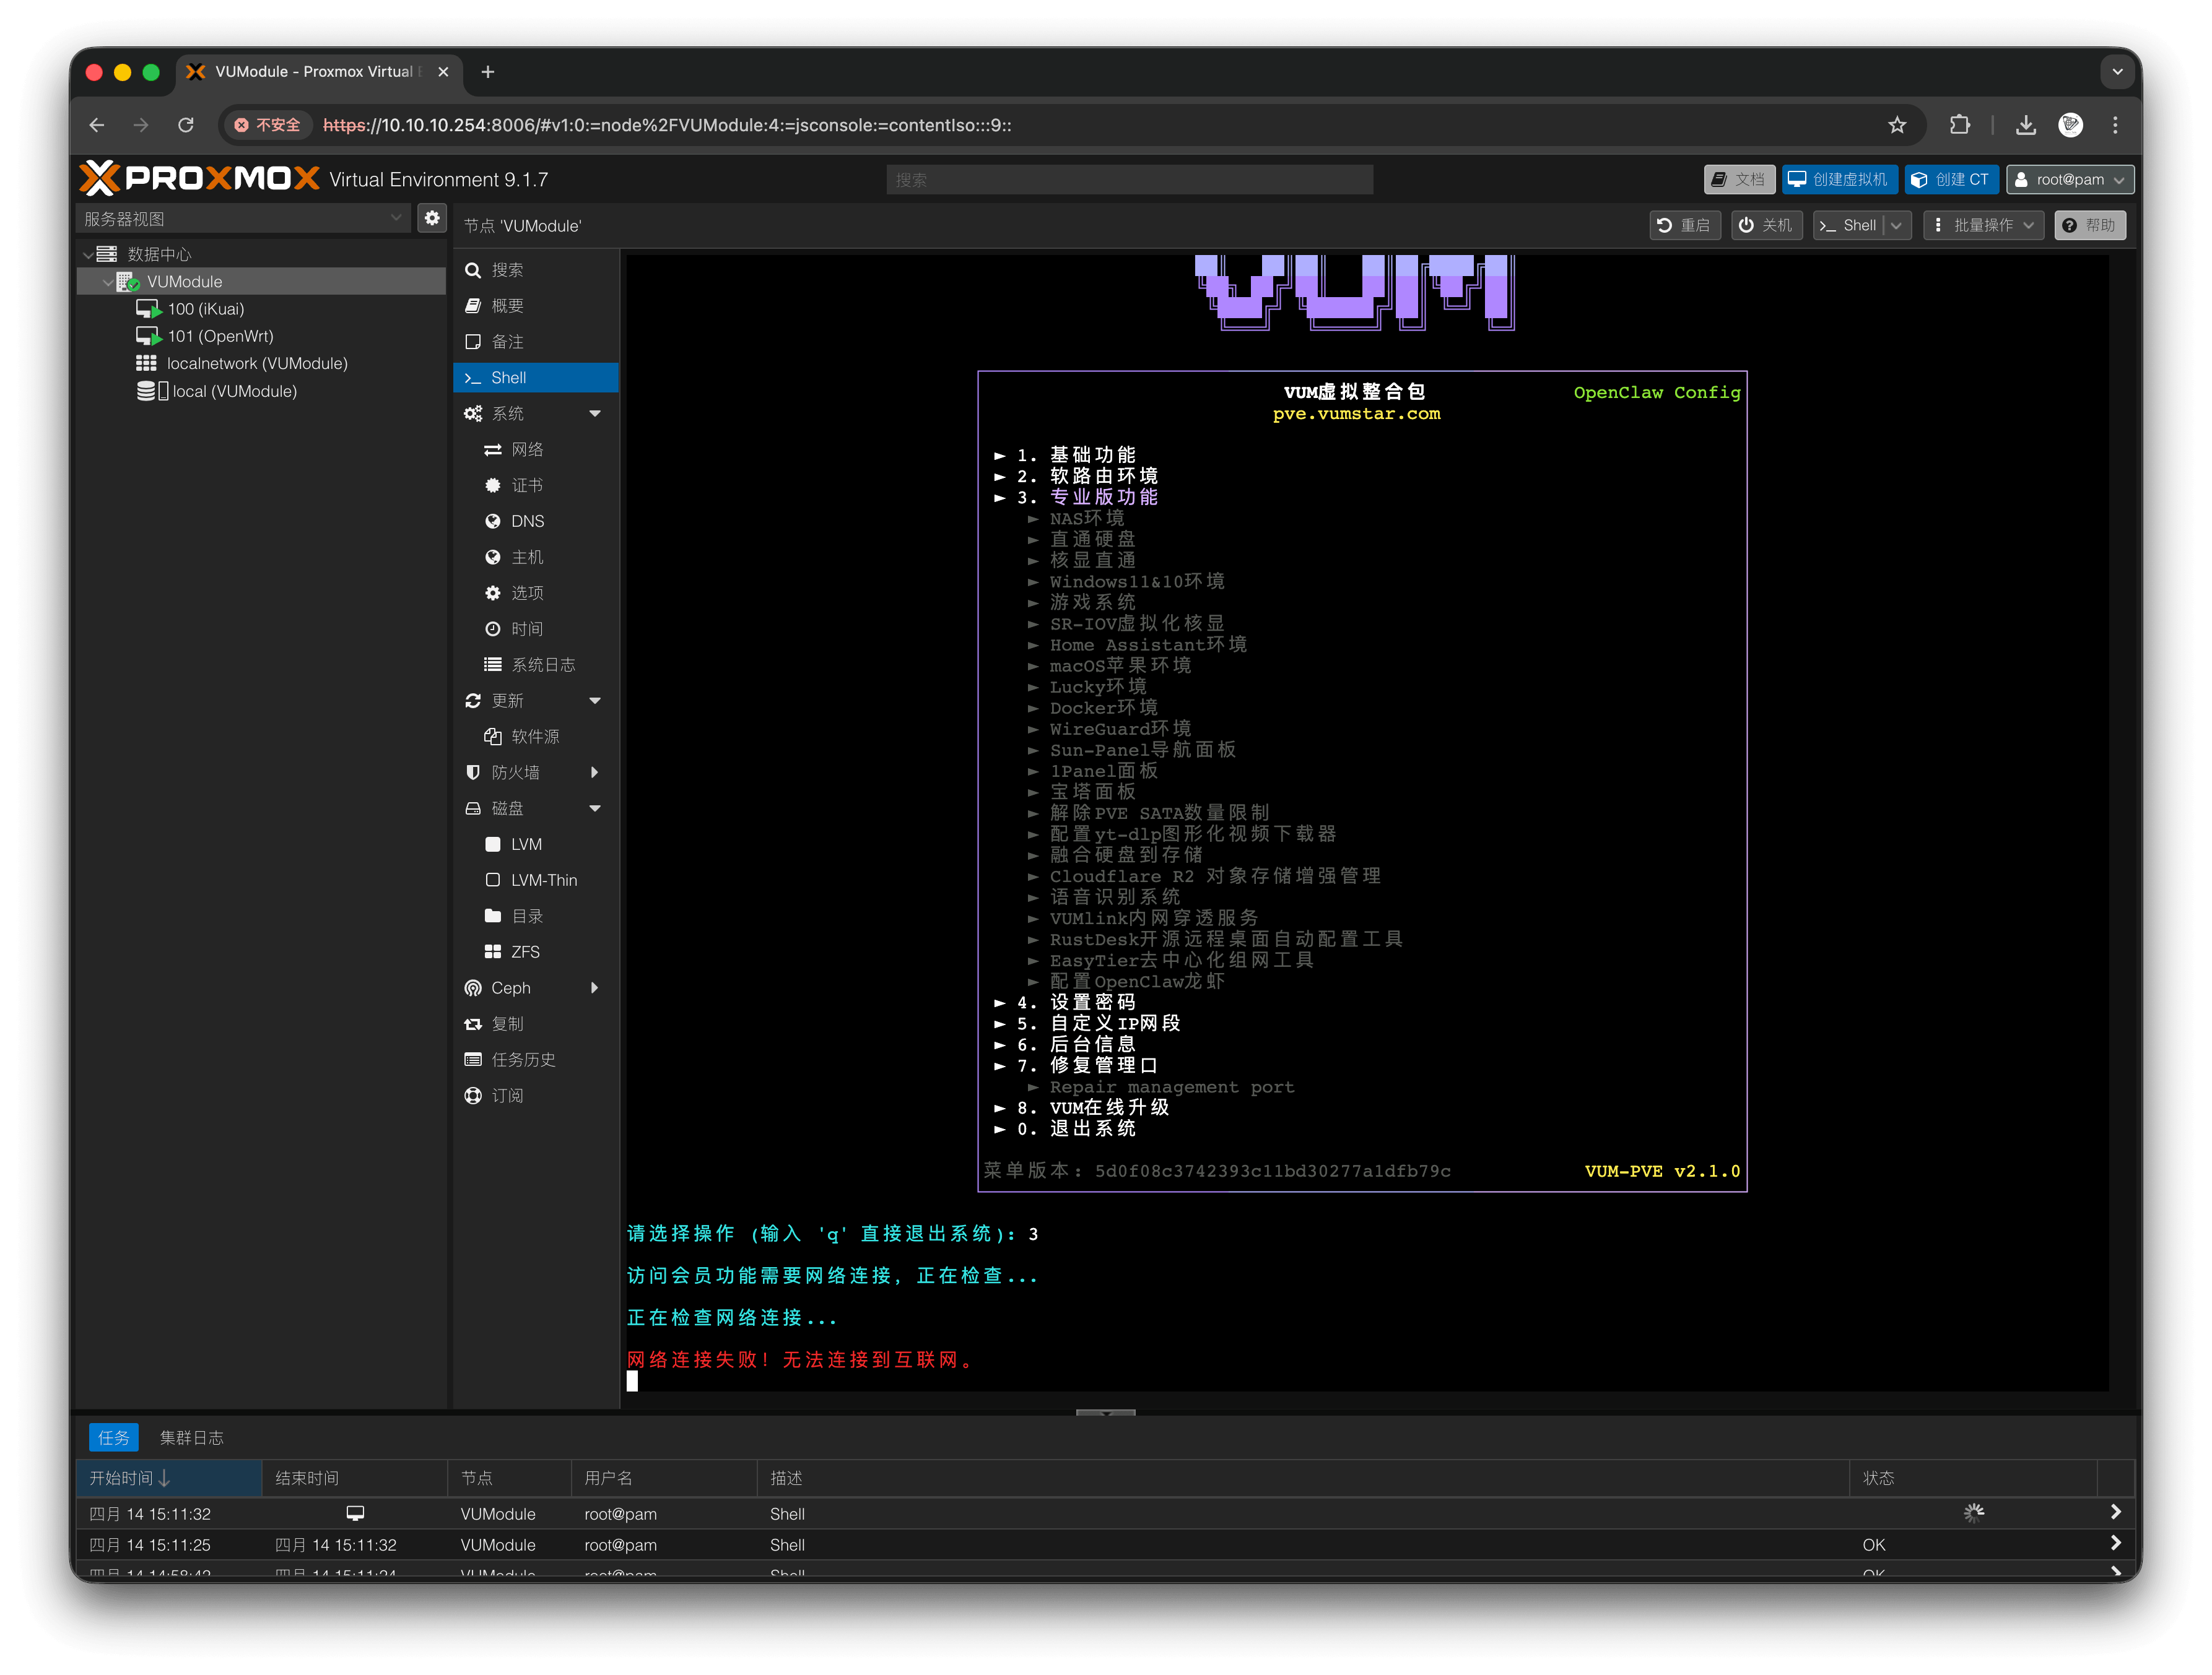Click the 关机 shutdown button

[x=1766, y=225]
